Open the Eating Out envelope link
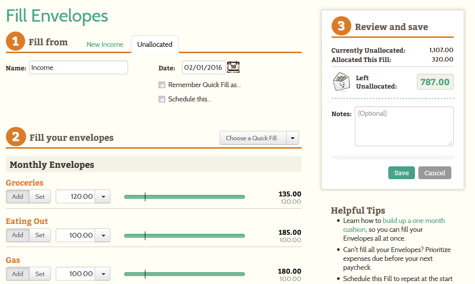The image size is (475, 284). point(27,221)
